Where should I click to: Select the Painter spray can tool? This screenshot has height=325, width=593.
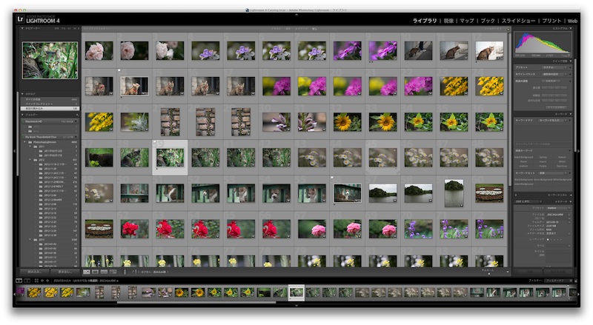click(125, 272)
